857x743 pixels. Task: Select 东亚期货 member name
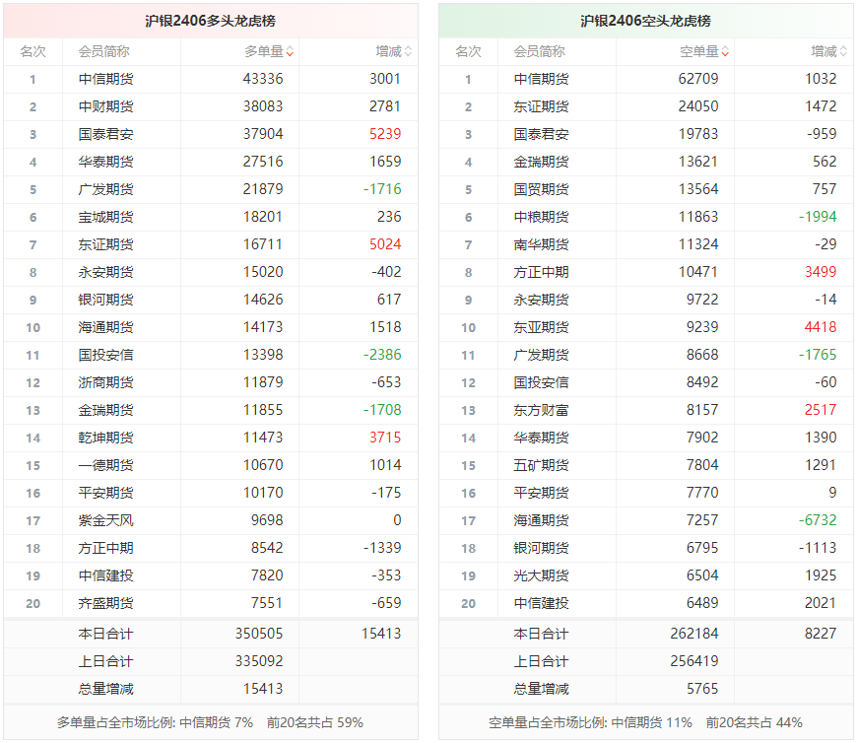pos(541,327)
